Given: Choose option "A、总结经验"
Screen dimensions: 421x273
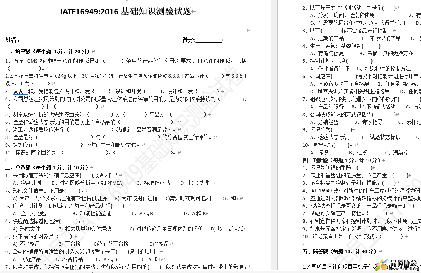Looking at the screenshot, I should pos(324,122).
